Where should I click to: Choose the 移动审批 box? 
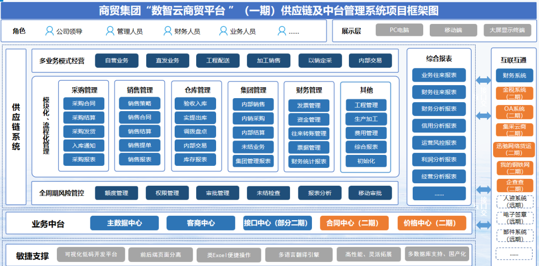370,193
